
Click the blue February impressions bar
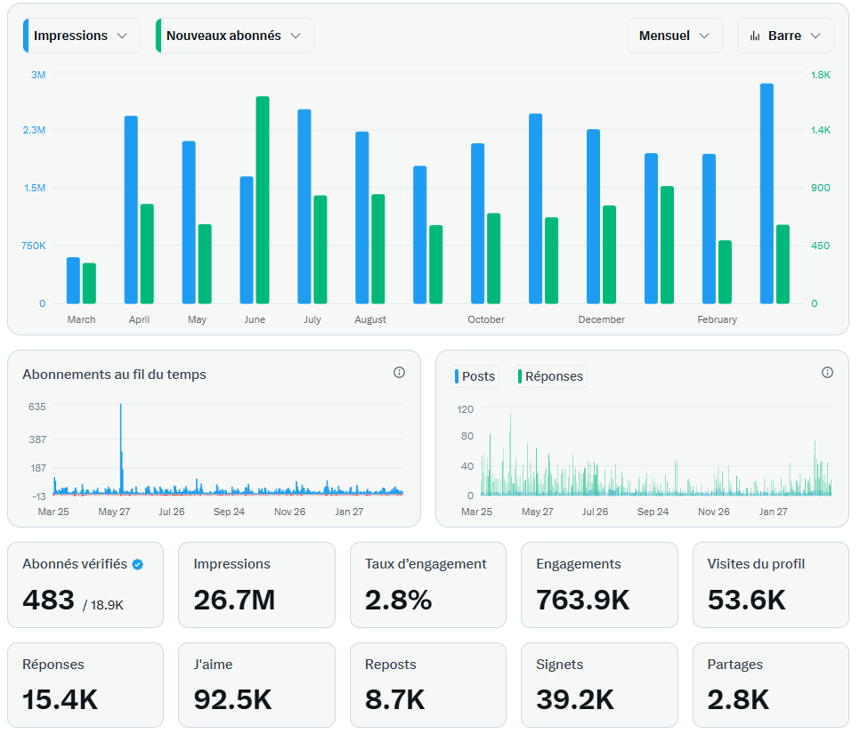click(x=710, y=230)
